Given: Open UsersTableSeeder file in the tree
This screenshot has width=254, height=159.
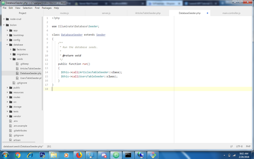Looking at the screenshot, I should coord(31,78).
